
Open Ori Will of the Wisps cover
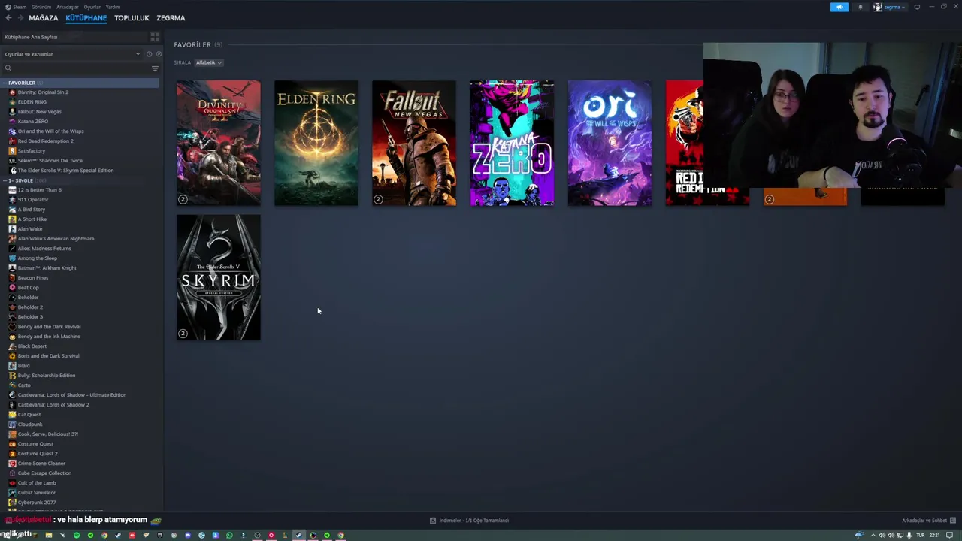[x=610, y=143]
